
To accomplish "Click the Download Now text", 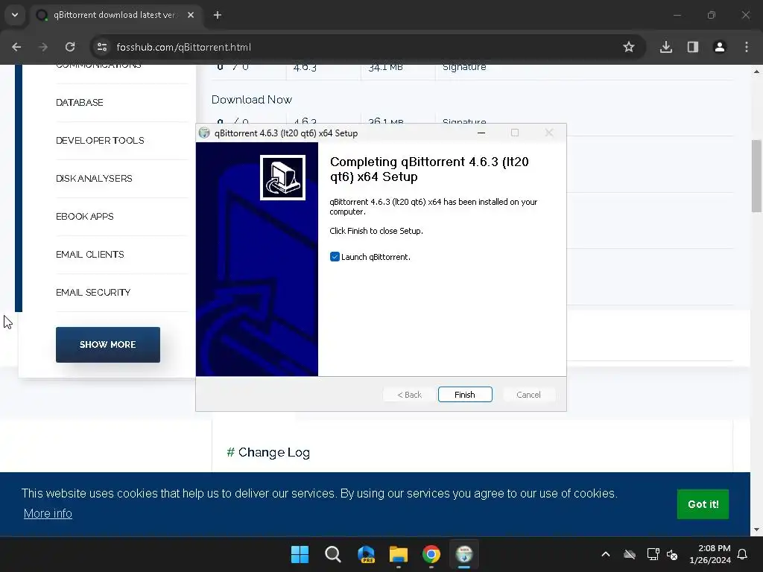I will (x=252, y=100).
